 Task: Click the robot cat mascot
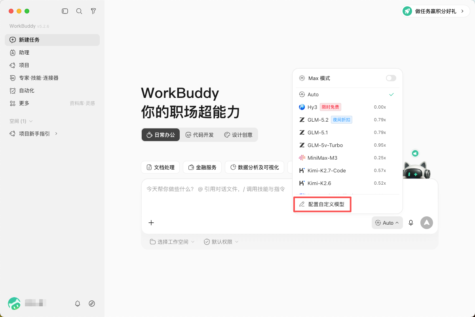pos(417,170)
